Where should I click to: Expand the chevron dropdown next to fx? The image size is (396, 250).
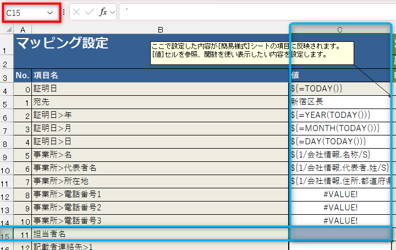tap(113, 12)
